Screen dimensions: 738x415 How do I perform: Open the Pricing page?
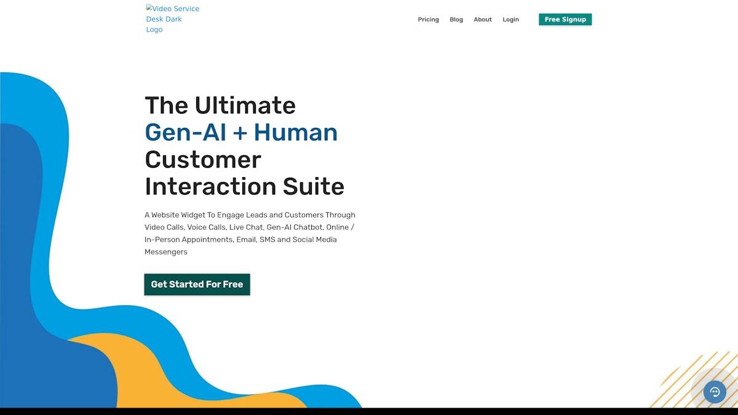428,20
